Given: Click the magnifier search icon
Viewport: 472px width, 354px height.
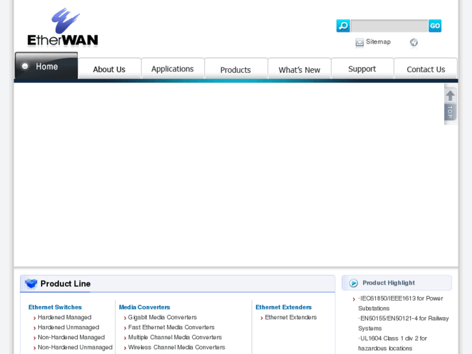Looking at the screenshot, I should pyautogui.click(x=343, y=26).
